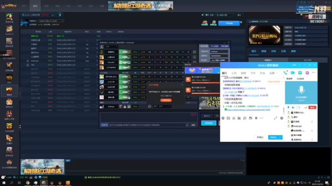
Task: Open 战绩 tab in the right platform panel
Action: (x=293, y=51)
